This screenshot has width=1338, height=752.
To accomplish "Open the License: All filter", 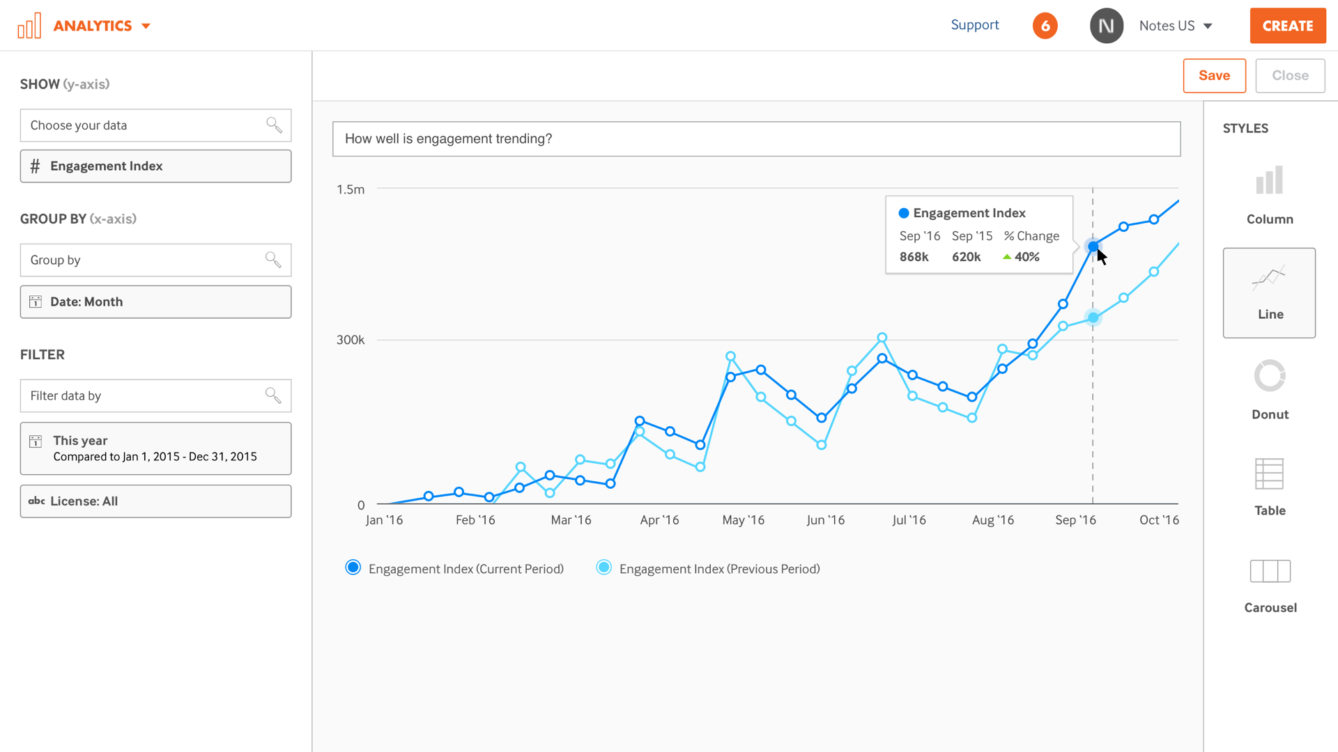I will [x=155, y=501].
